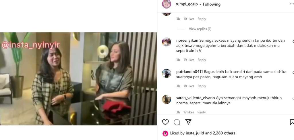Play the video of two women

(x=79, y=79)
